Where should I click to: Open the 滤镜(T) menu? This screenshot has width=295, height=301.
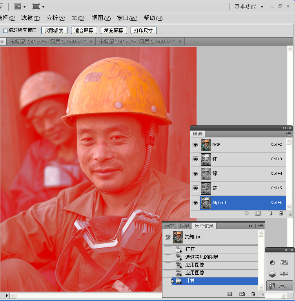pyautogui.click(x=31, y=18)
